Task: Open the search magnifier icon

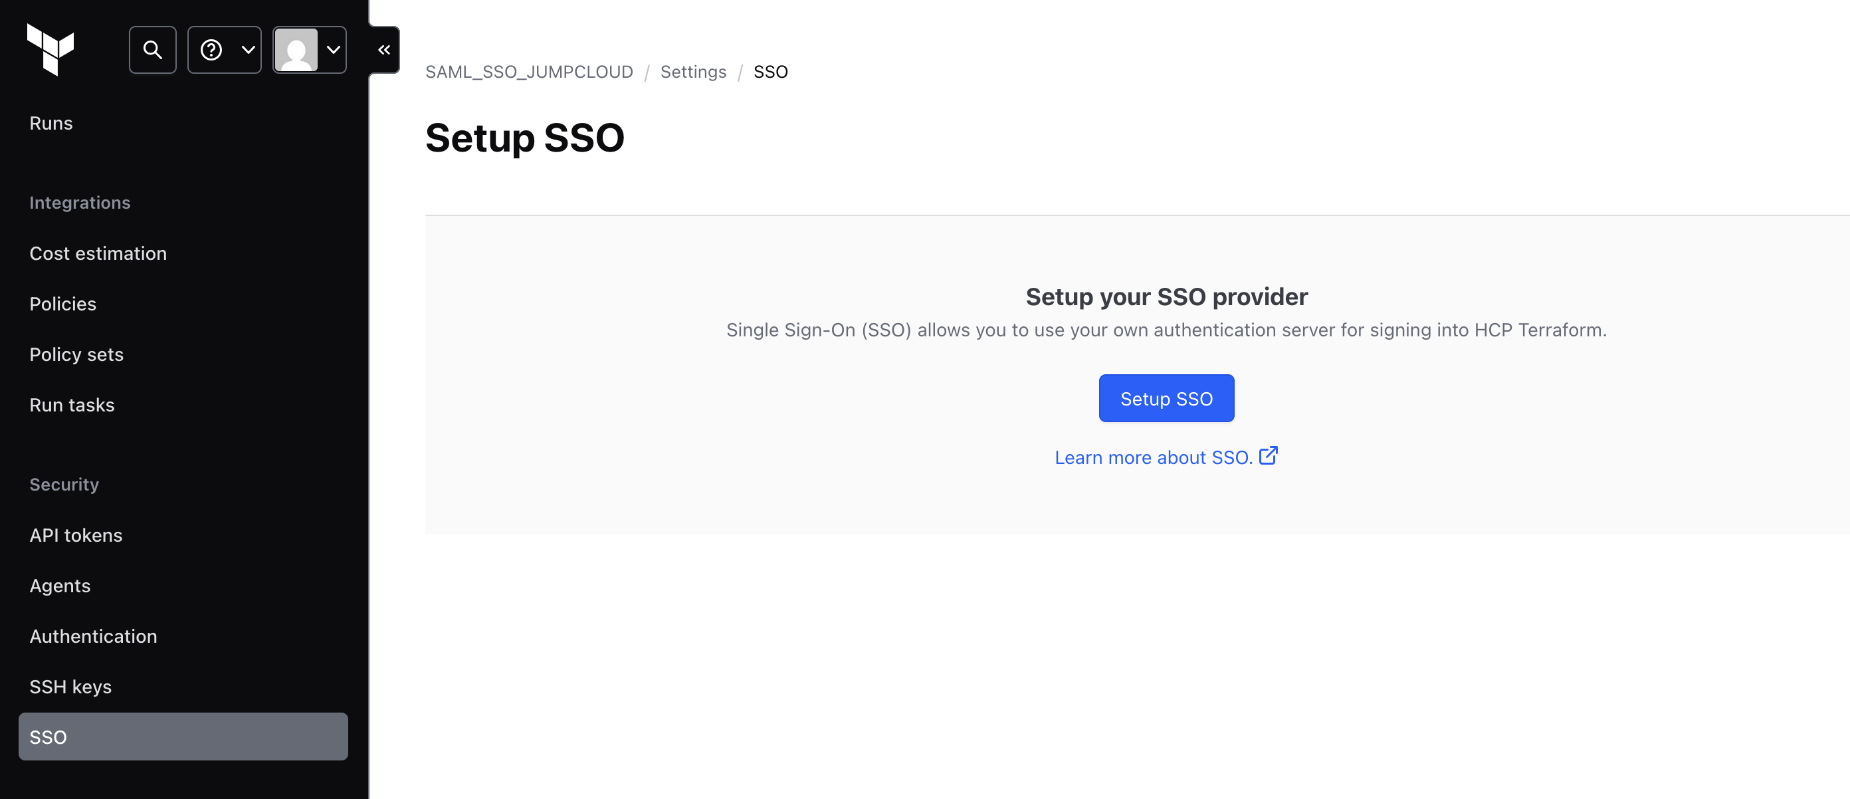Action: 152,50
